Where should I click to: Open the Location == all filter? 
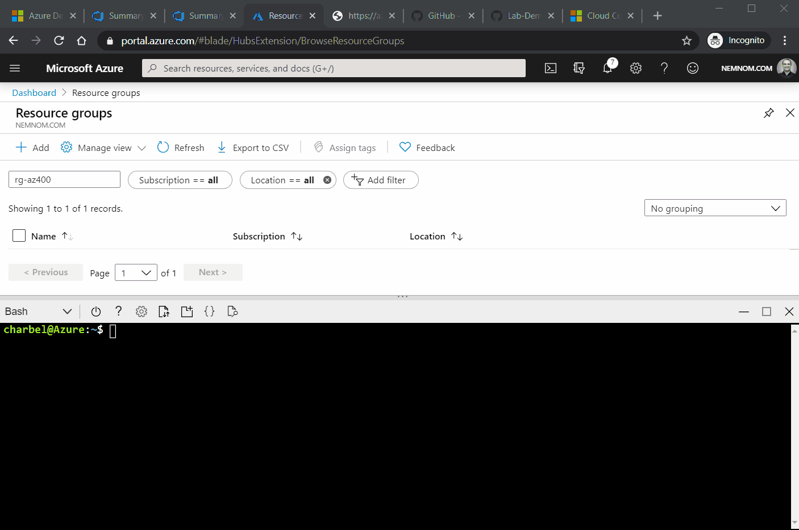pos(282,180)
